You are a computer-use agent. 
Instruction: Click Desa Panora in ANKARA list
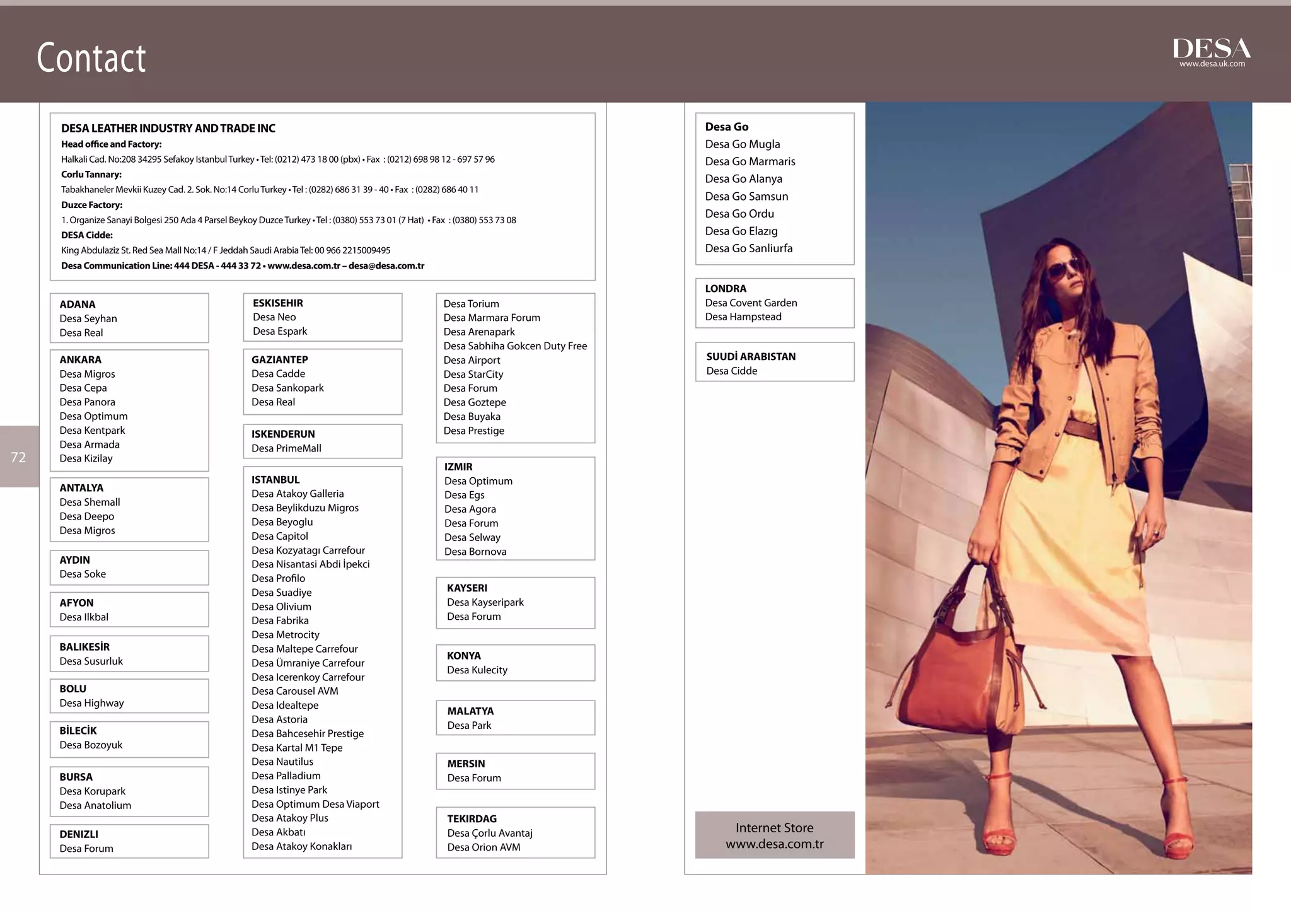point(88,402)
